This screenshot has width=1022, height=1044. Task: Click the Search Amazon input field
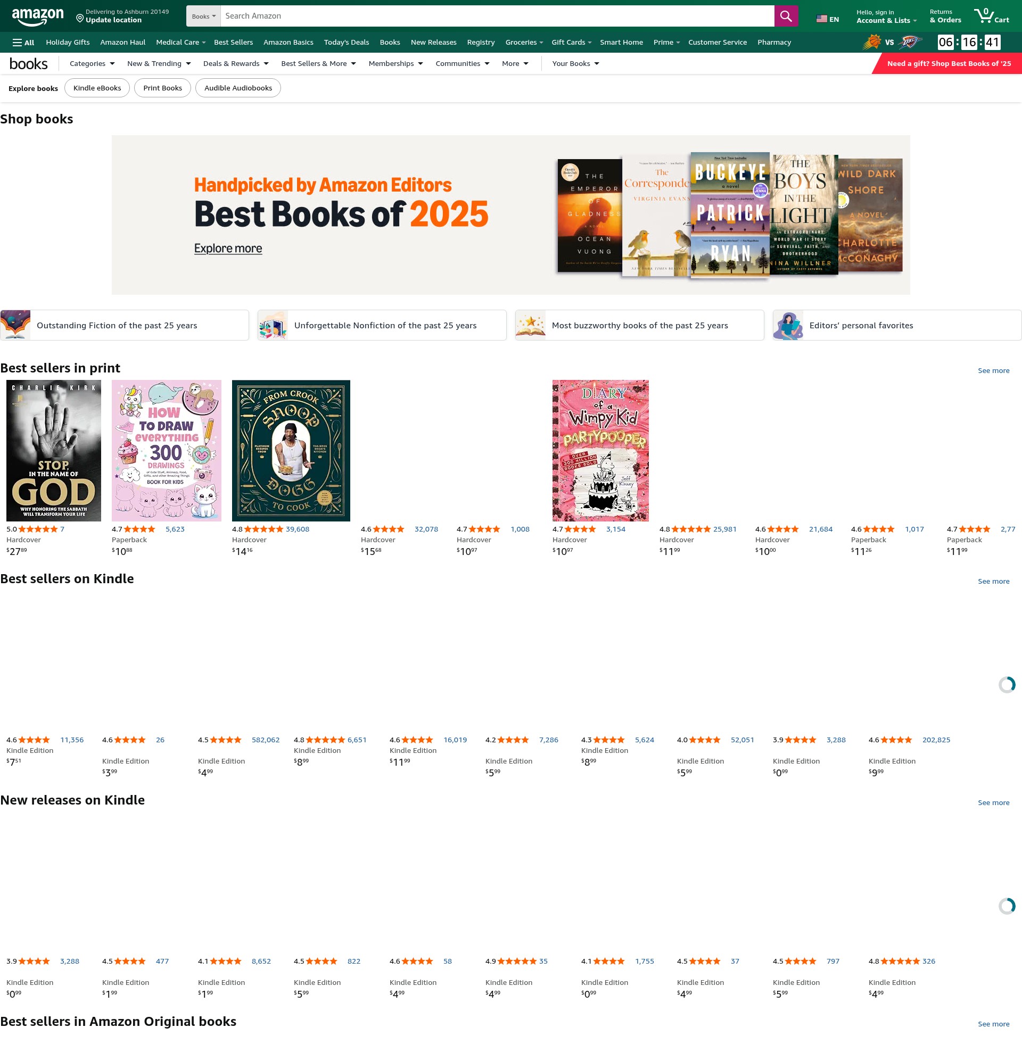click(x=497, y=16)
